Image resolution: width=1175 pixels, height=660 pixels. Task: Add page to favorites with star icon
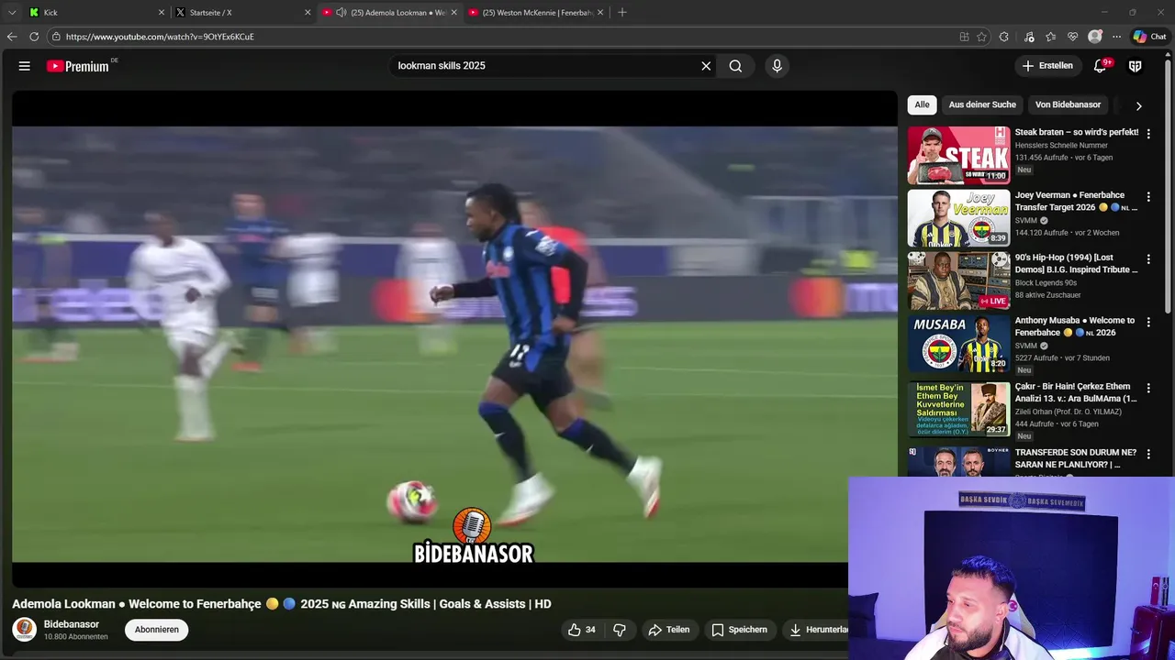point(982,37)
